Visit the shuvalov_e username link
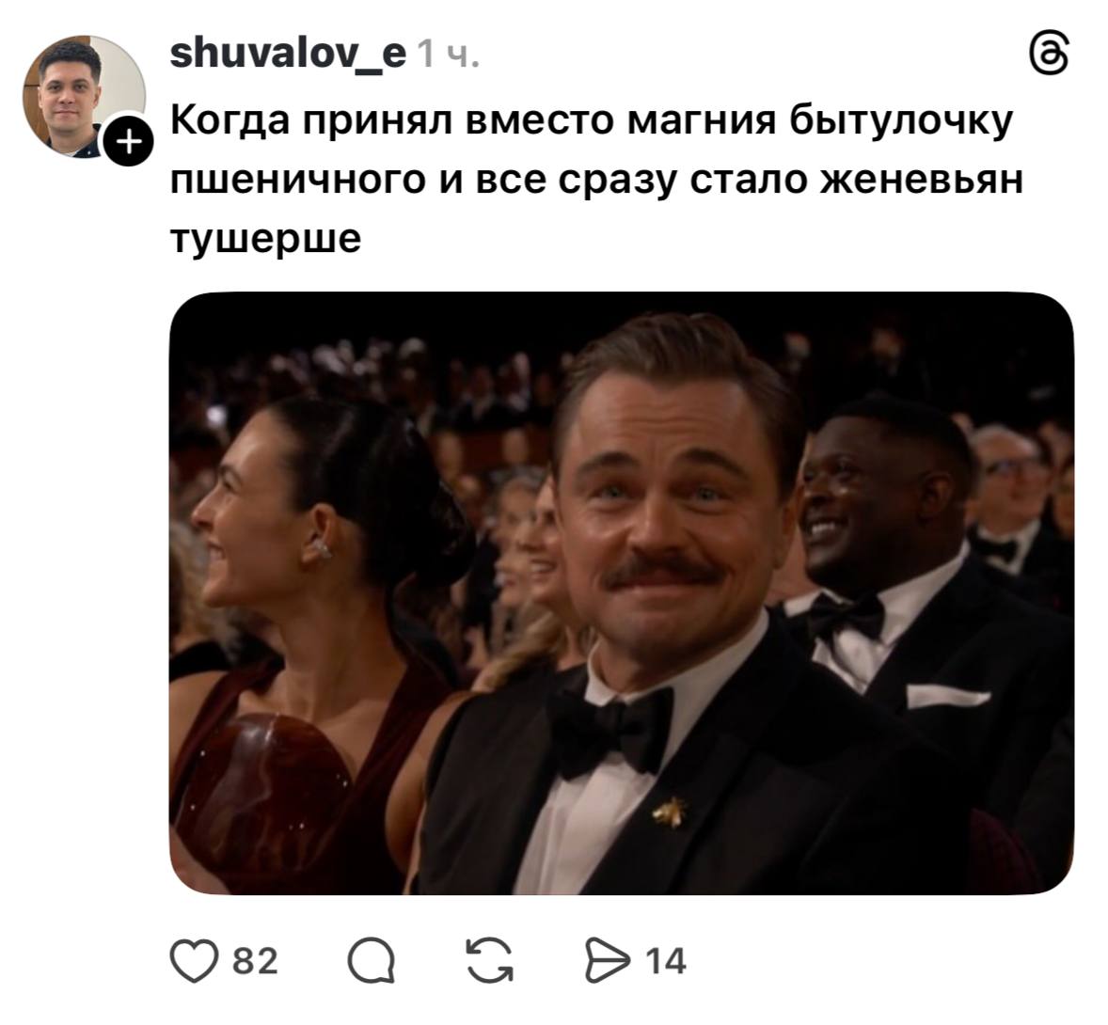 289,55
